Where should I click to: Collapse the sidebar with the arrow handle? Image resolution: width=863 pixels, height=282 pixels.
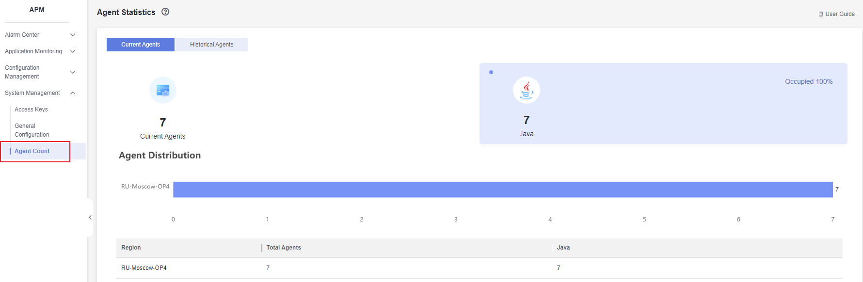(x=90, y=218)
